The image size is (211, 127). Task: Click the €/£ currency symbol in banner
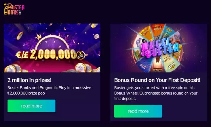pyautogui.click(x=22, y=55)
